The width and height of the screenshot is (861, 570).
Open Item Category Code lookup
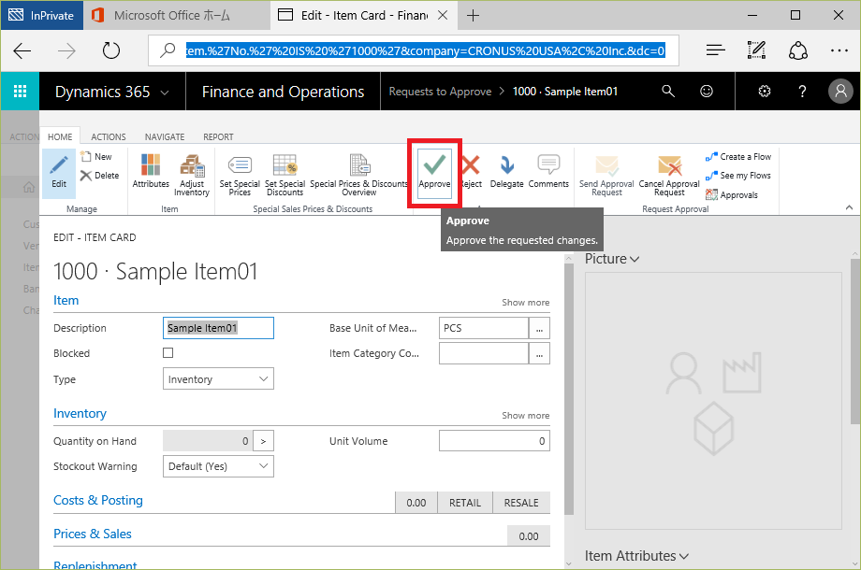[x=539, y=353]
